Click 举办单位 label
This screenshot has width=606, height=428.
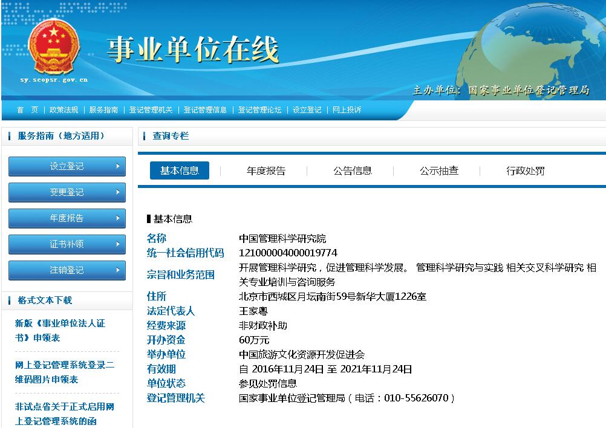166,354
